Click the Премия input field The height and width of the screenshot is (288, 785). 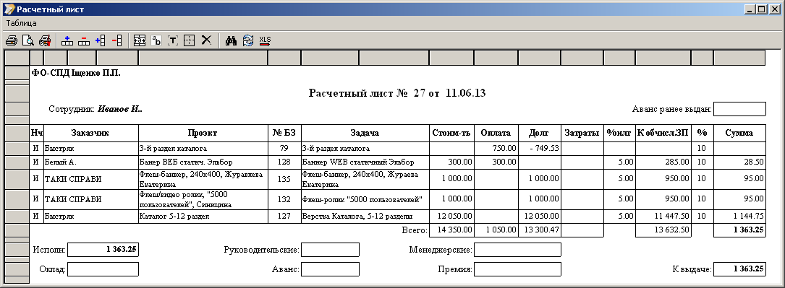517,269
